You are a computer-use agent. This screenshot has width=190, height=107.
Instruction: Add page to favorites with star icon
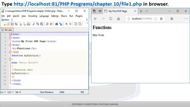click(x=161, y=19)
